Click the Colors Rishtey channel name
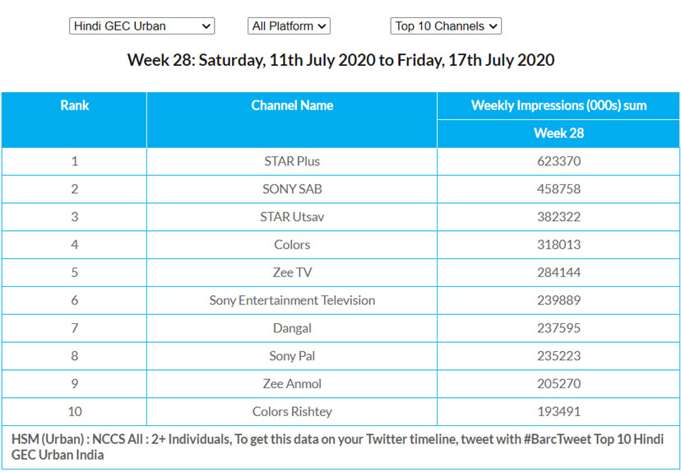 coord(292,412)
